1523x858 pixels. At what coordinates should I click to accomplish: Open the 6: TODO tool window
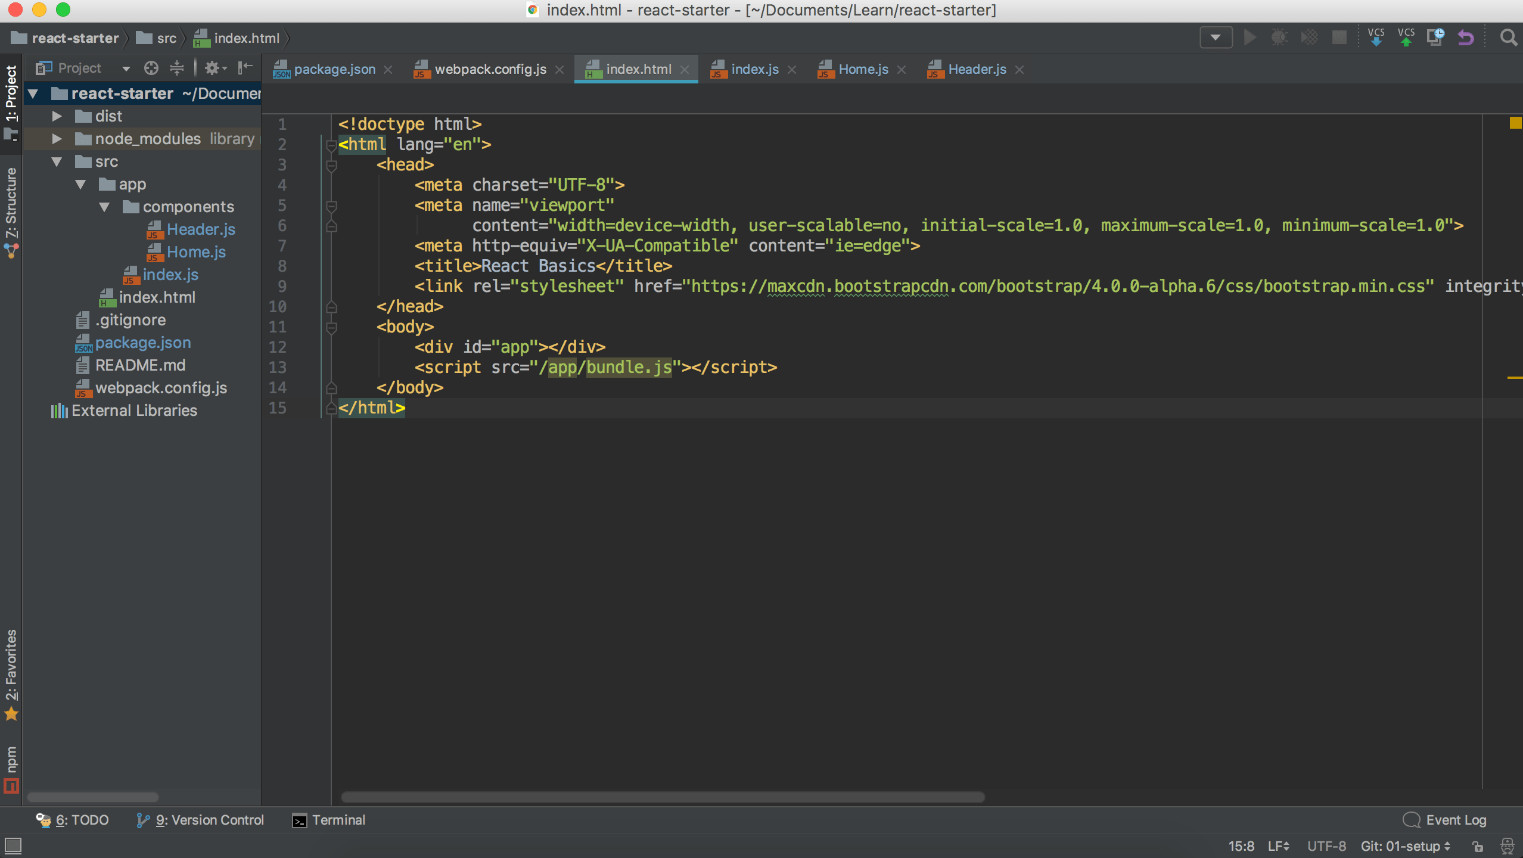coord(73,820)
